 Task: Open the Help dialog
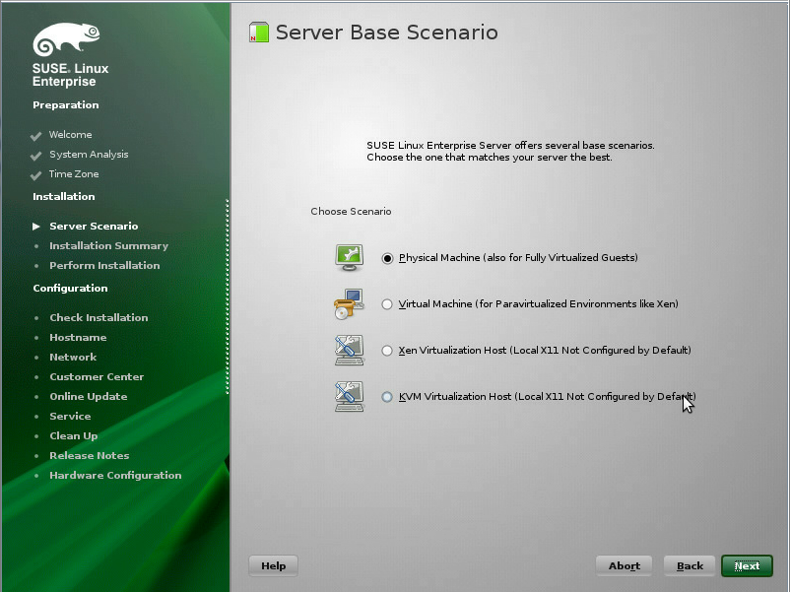[x=273, y=565]
